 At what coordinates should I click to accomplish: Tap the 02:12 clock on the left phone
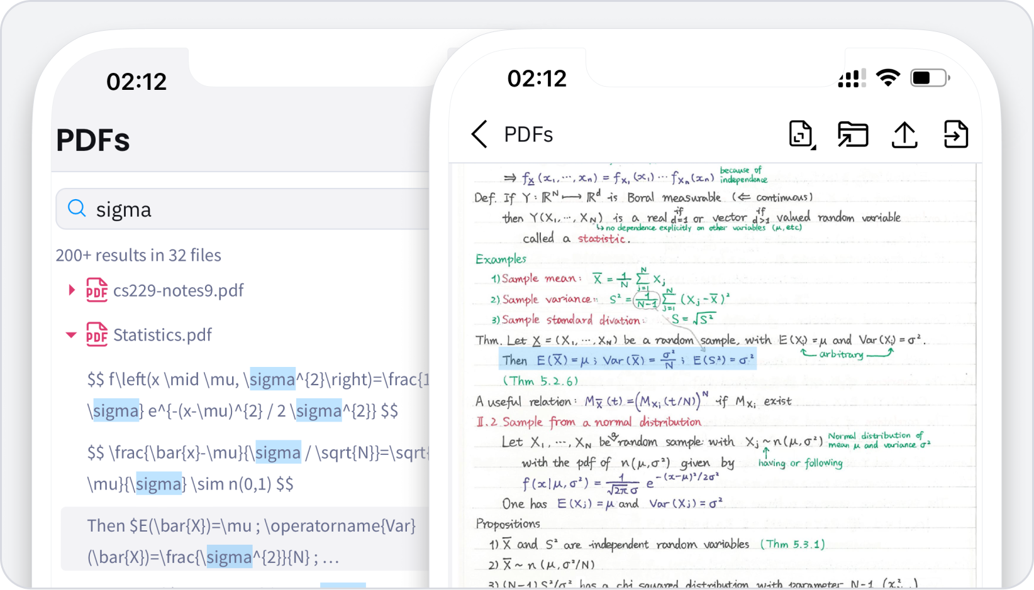tap(136, 82)
